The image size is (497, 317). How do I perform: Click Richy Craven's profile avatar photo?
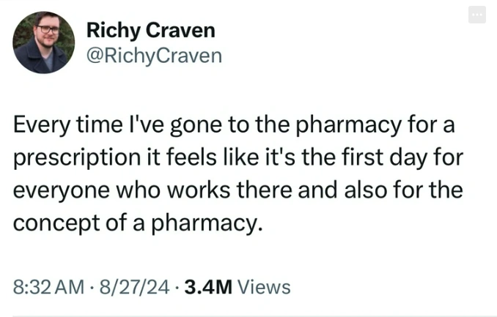coord(44,42)
